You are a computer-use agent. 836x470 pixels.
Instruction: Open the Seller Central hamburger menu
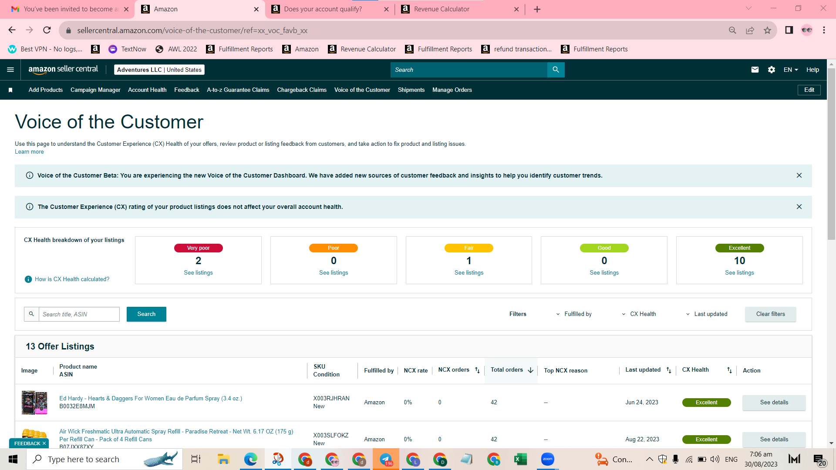[10, 70]
